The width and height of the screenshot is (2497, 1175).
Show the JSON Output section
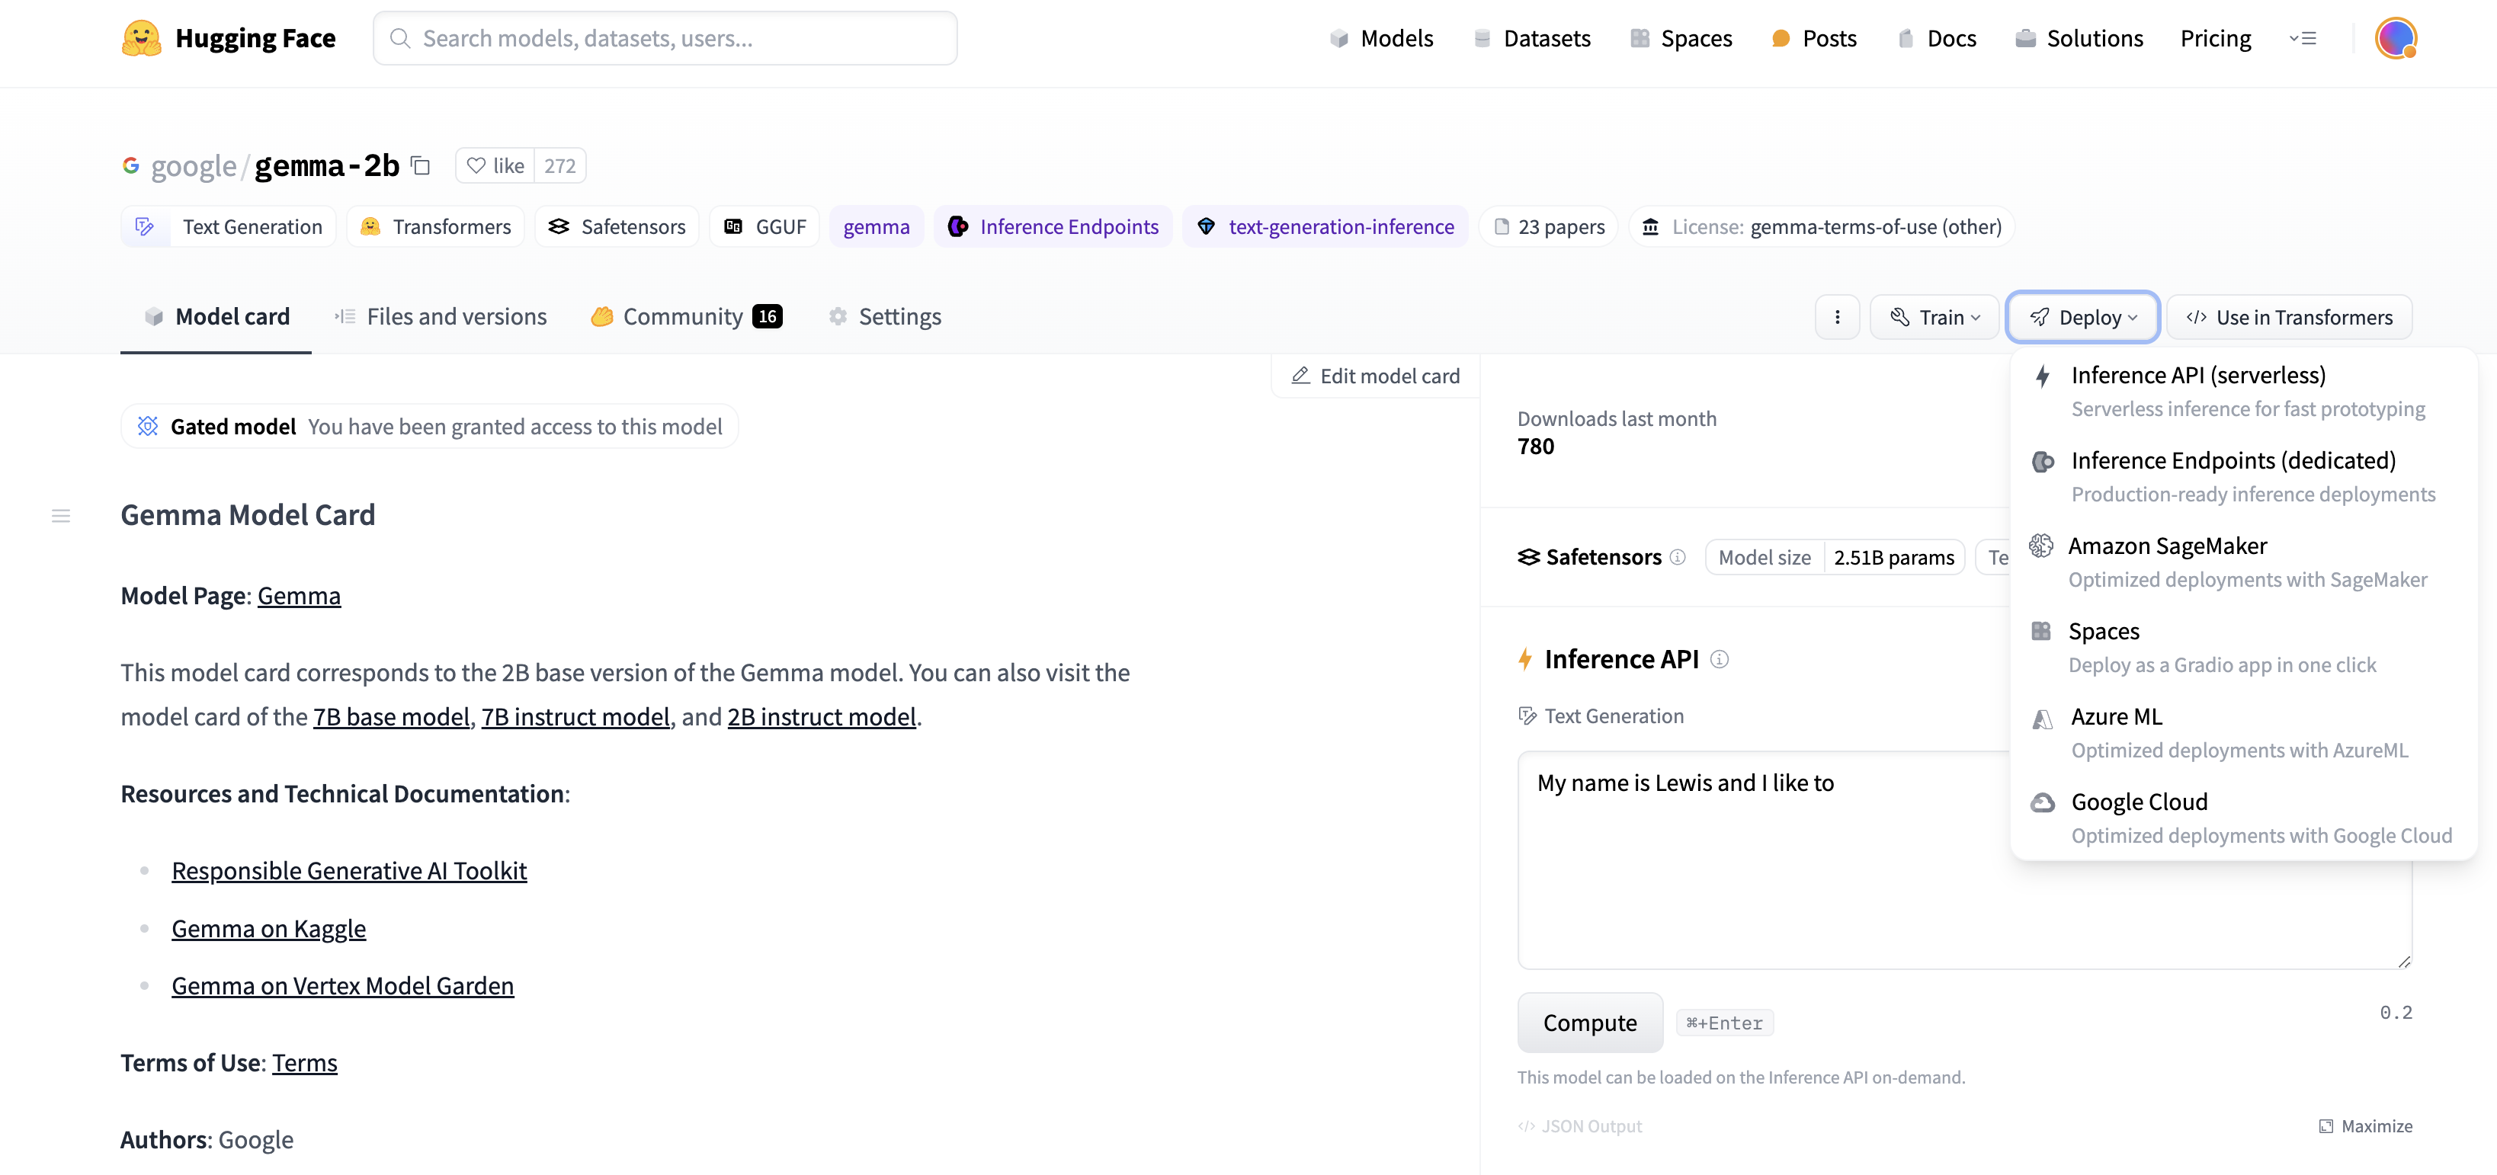(1580, 1125)
